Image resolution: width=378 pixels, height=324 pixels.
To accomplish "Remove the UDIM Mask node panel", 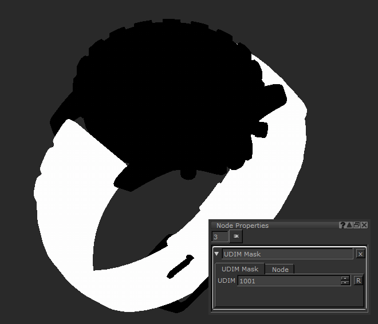I will tap(360, 254).
